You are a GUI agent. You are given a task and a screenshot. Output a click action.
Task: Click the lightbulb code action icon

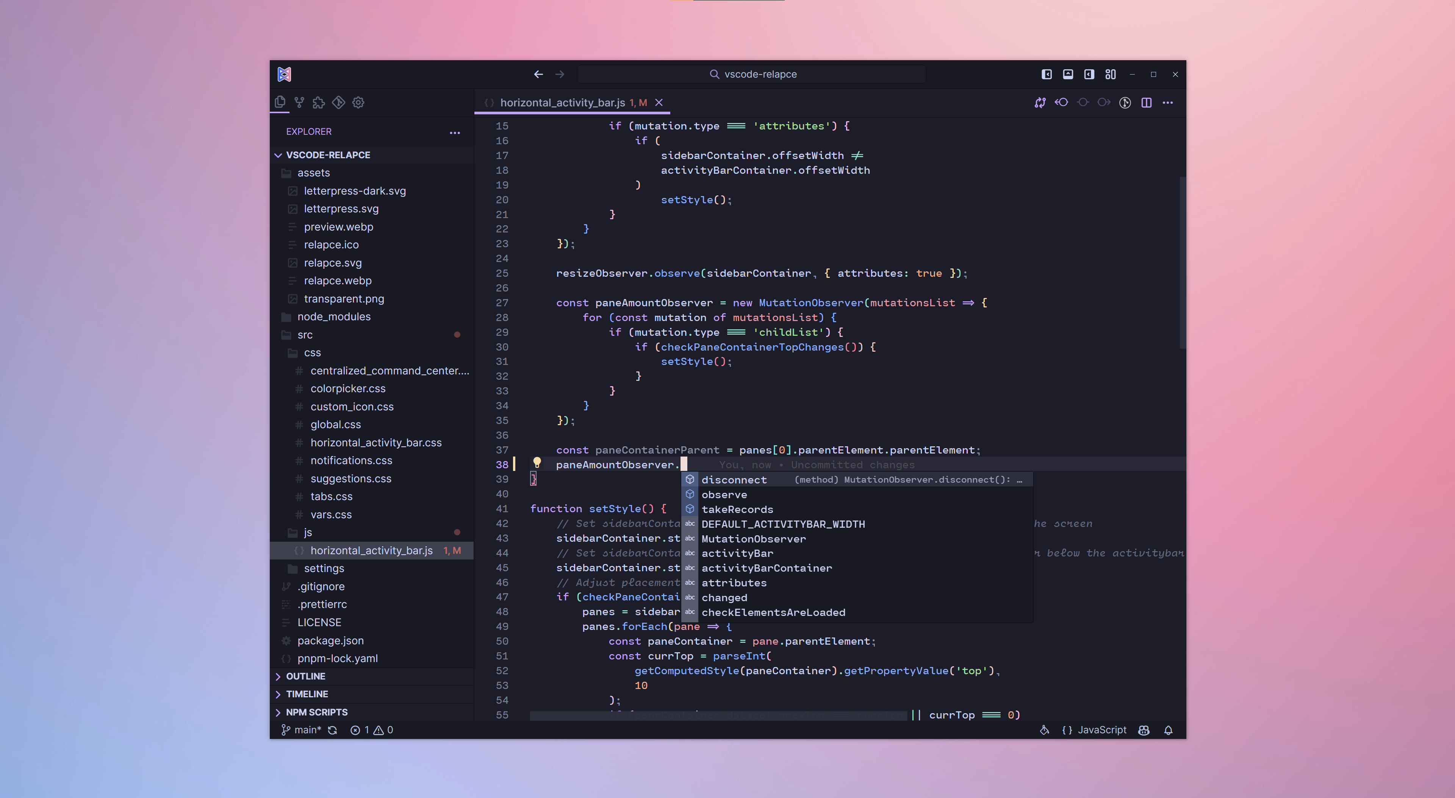[x=537, y=462]
